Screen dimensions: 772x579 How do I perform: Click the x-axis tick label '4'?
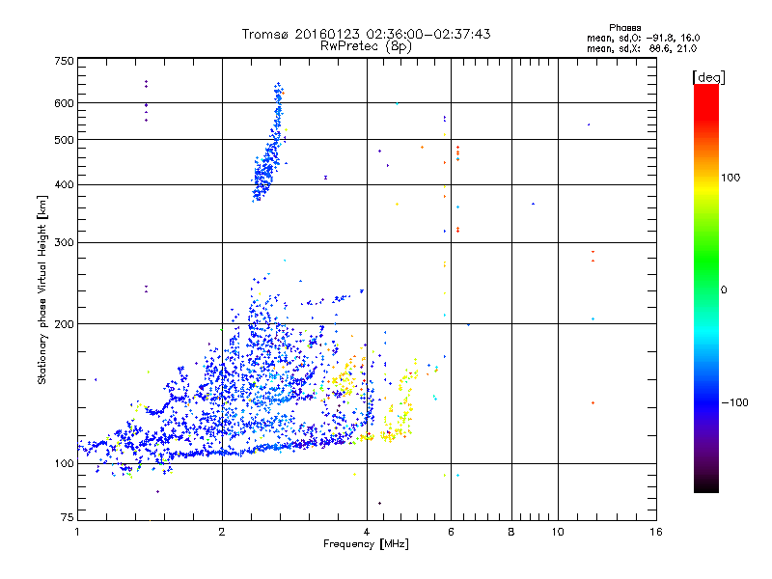(367, 532)
